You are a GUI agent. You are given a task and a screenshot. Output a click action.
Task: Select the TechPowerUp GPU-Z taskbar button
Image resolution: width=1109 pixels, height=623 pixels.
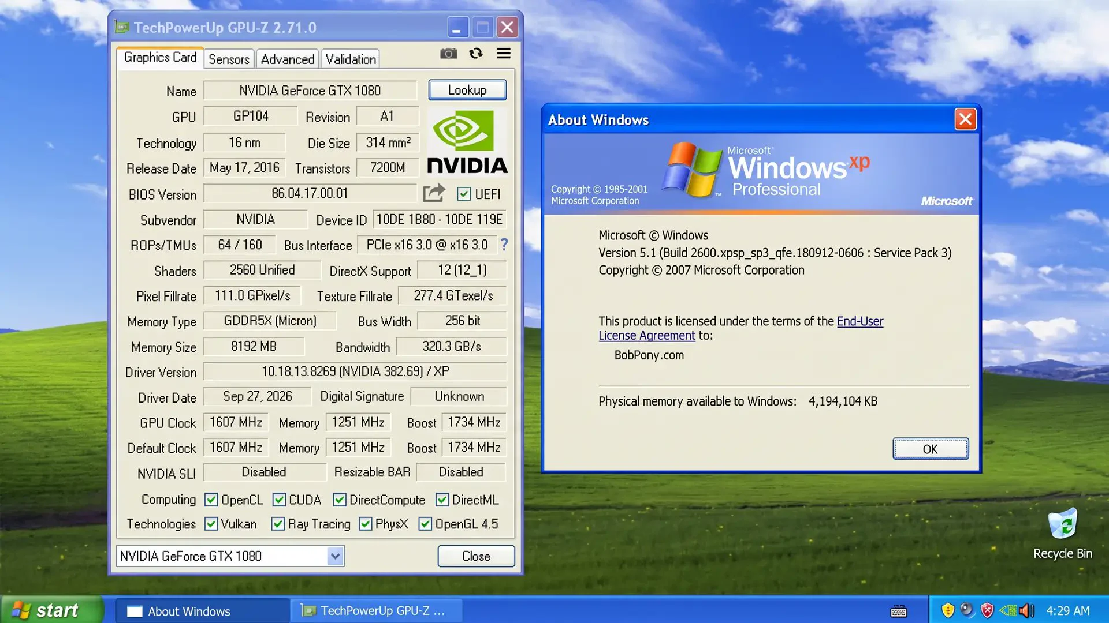(377, 611)
